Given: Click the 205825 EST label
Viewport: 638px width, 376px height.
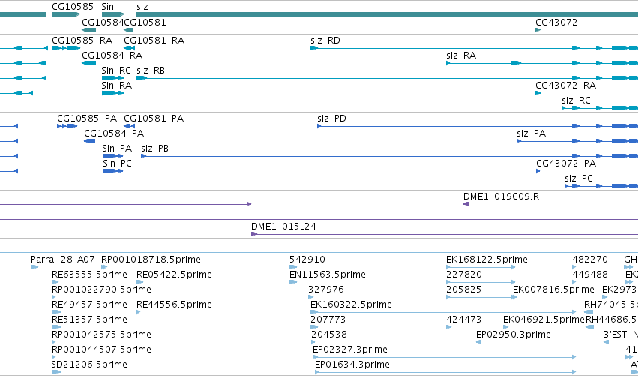Looking at the screenshot, I should 464,290.
